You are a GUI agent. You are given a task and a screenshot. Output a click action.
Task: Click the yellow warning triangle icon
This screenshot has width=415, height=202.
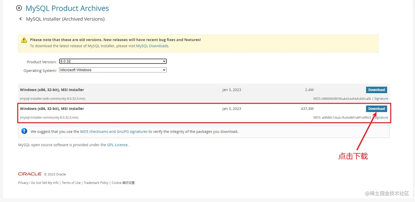point(24,40)
